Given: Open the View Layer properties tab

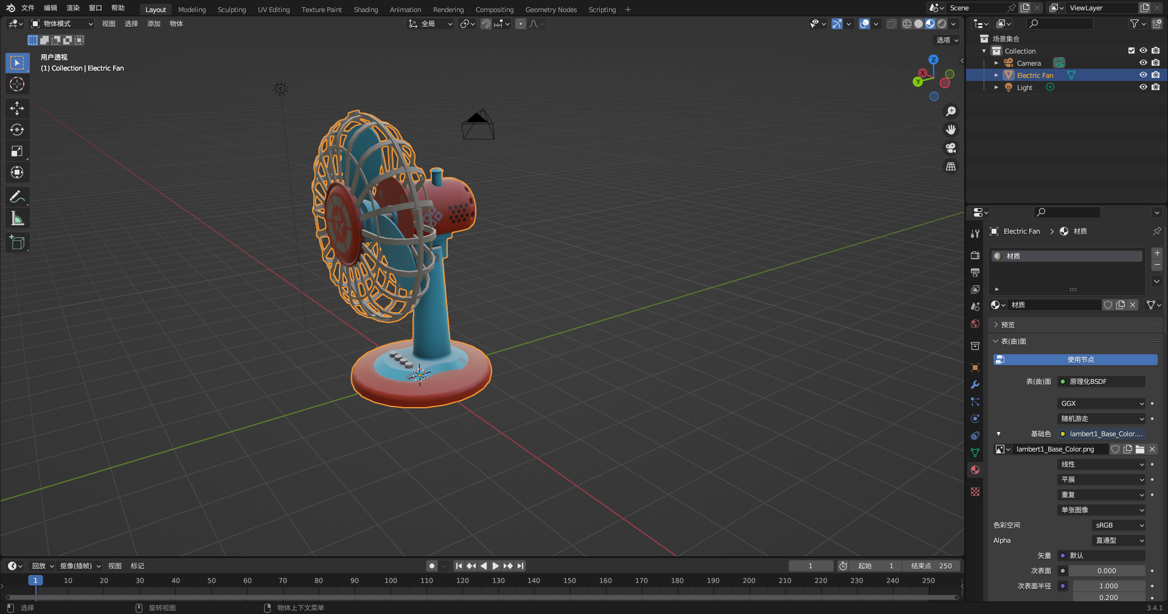Looking at the screenshot, I should (x=975, y=290).
